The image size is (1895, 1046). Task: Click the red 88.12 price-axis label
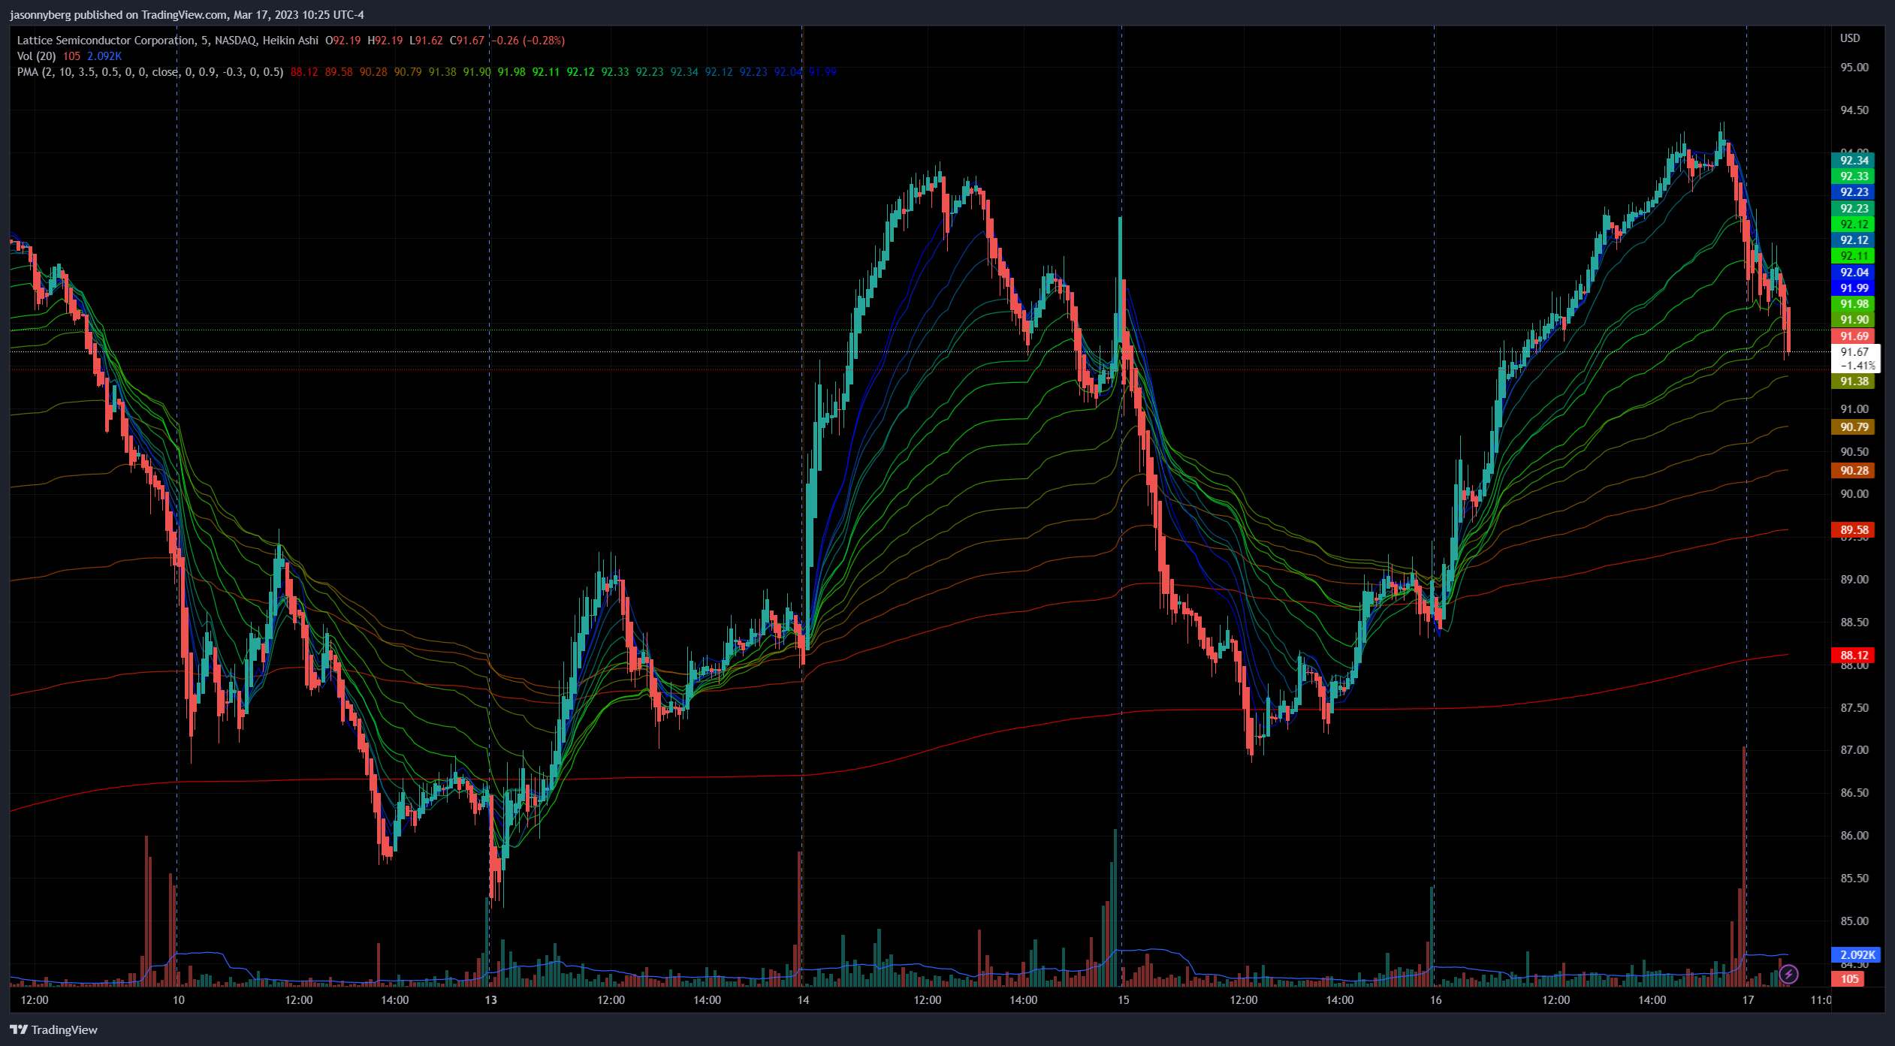tap(1853, 656)
